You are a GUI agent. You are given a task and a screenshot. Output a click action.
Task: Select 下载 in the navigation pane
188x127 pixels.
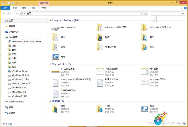pyautogui.click(x=12, y=58)
